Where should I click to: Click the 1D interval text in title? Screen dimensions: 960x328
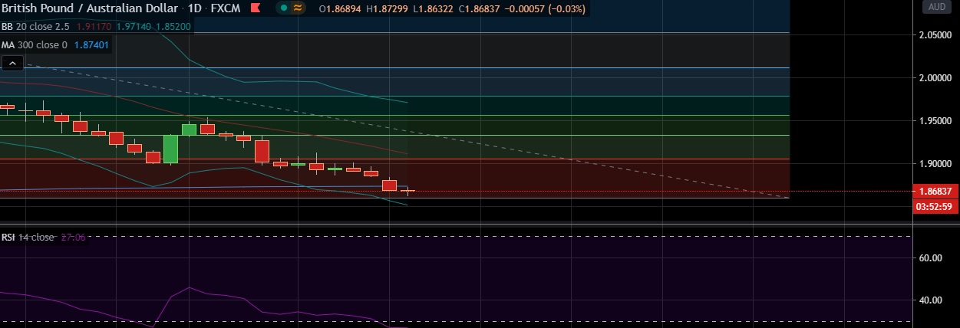point(196,9)
